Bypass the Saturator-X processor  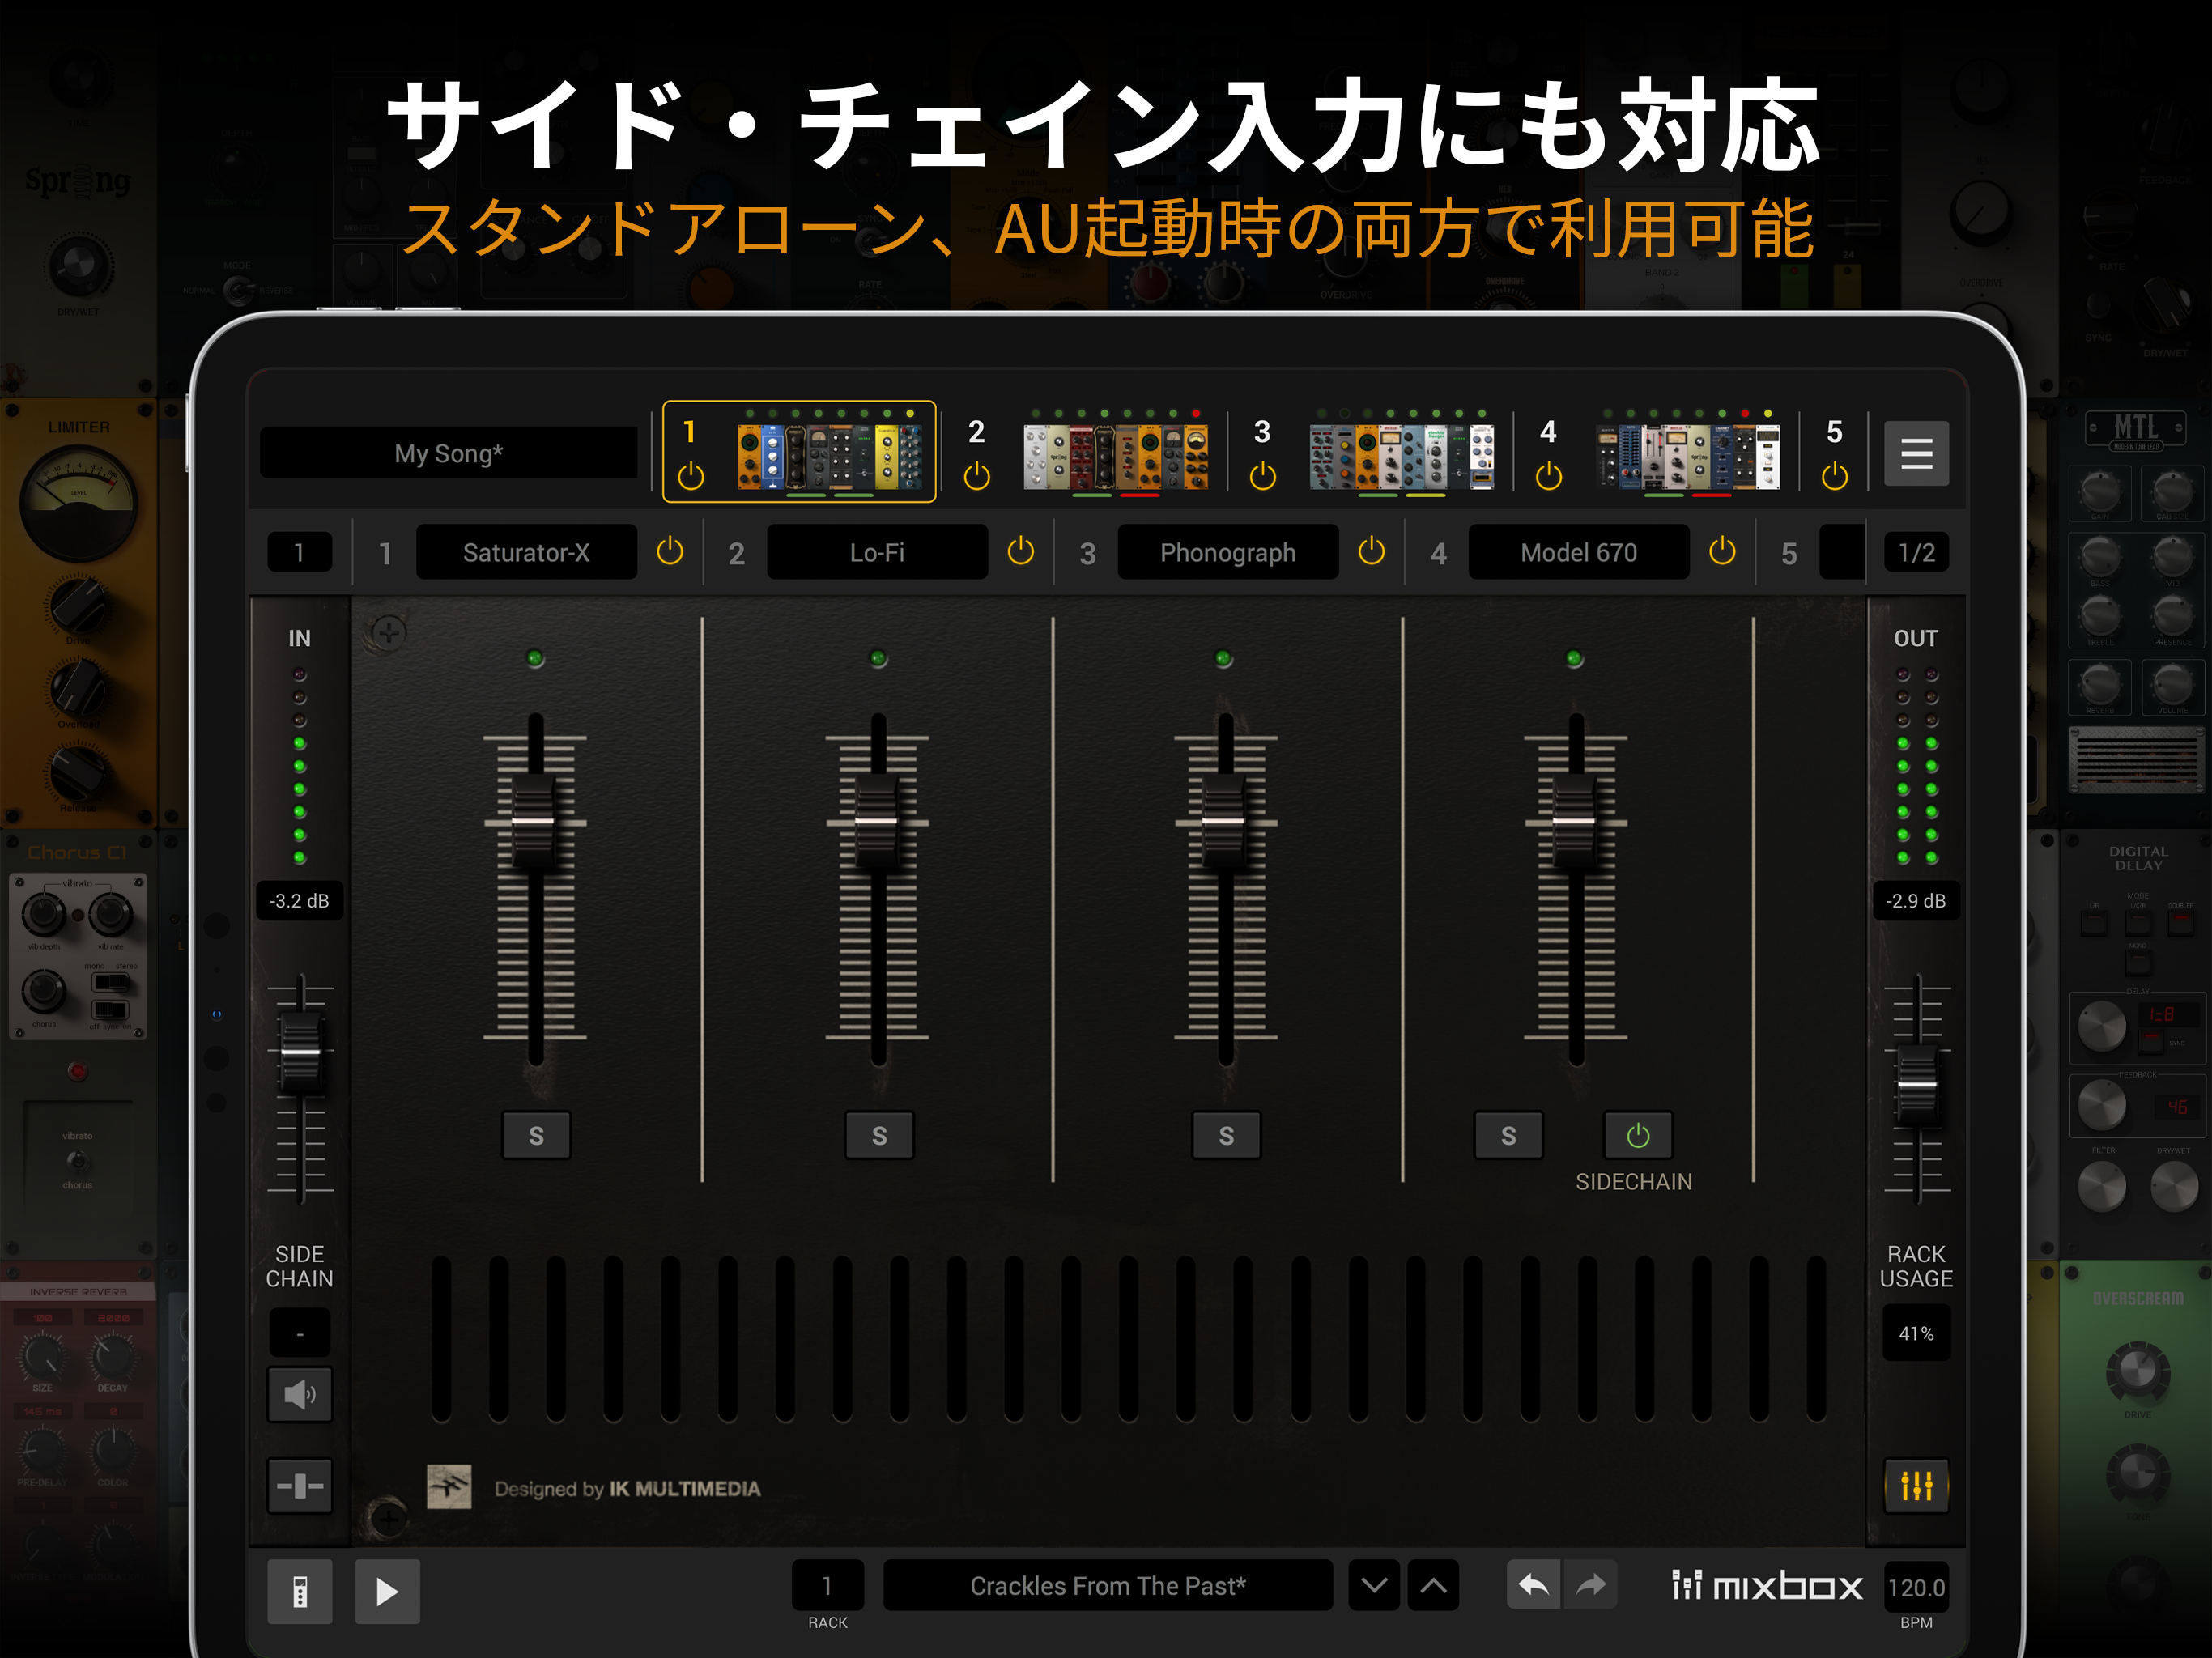click(x=669, y=551)
